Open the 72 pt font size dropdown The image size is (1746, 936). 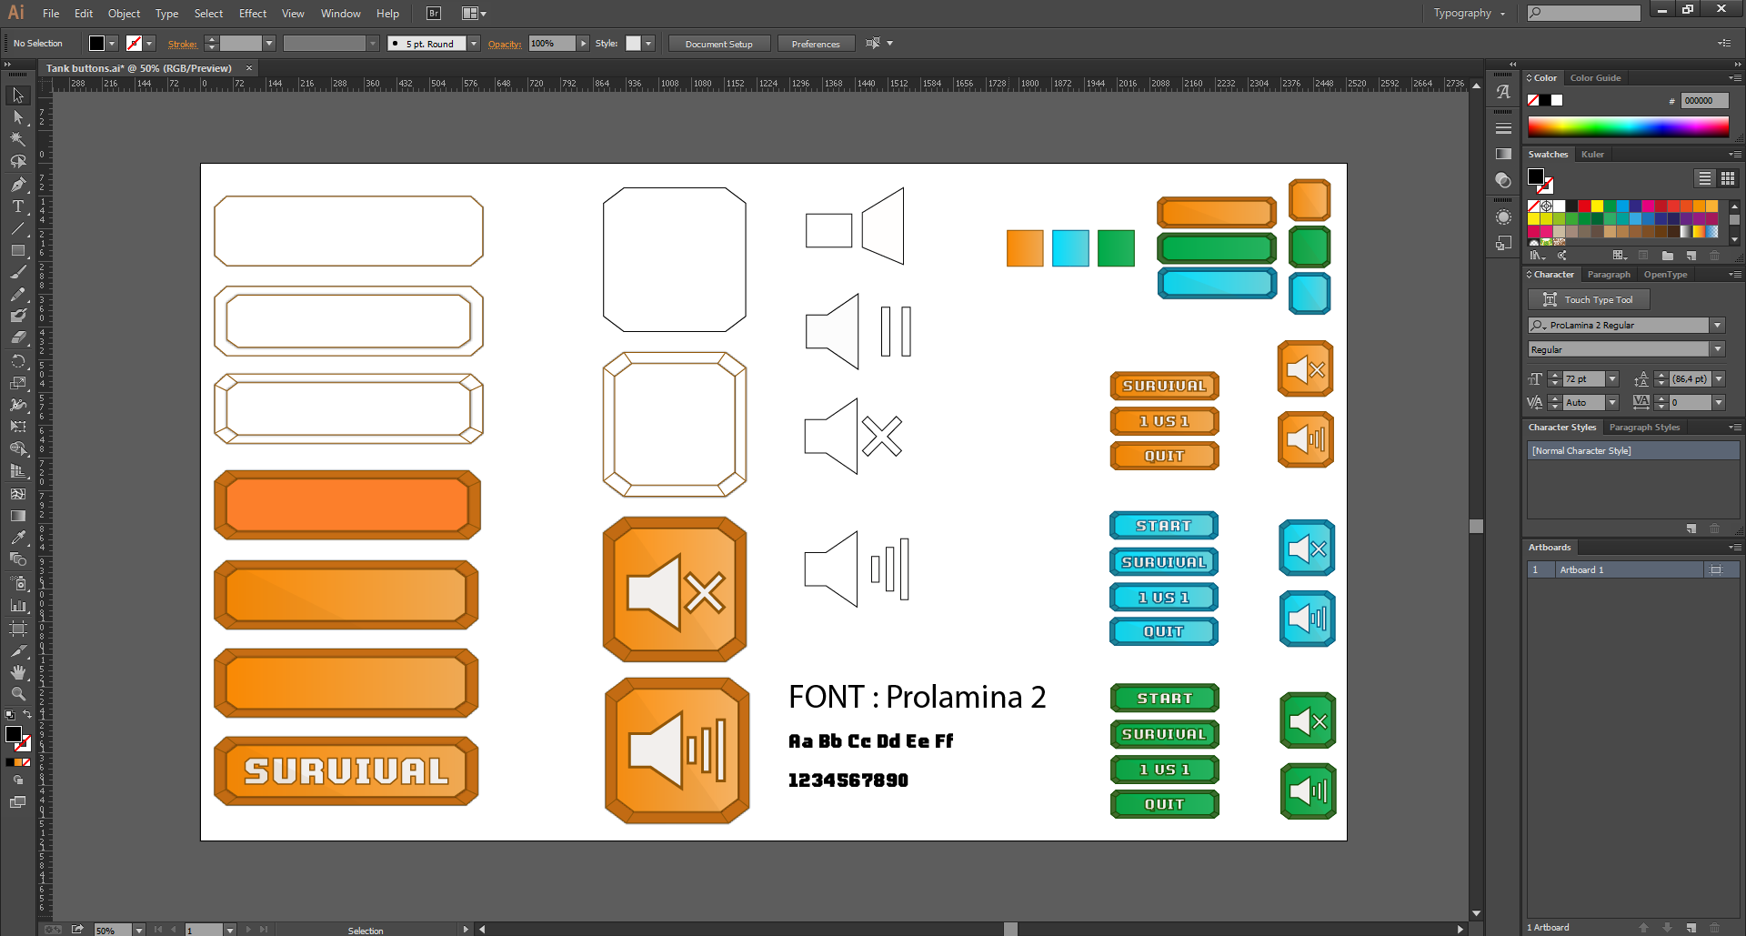pyautogui.click(x=1612, y=378)
